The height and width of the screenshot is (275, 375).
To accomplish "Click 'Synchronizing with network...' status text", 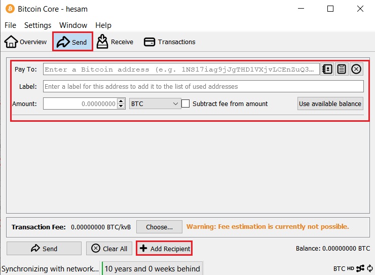I will coord(50,269).
